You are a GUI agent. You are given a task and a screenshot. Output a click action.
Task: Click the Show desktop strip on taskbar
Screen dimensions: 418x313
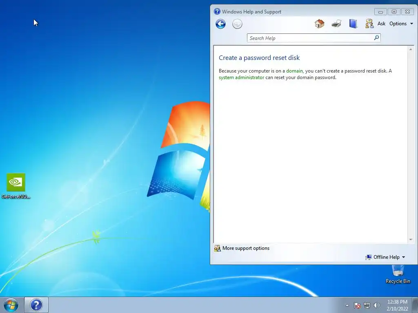point(415,305)
